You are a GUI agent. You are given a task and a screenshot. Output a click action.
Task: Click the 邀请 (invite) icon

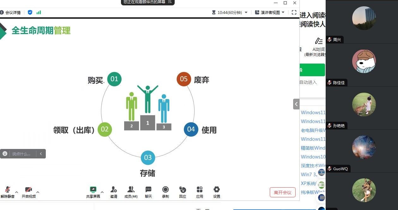pyautogui.click(x=114, y=190)
